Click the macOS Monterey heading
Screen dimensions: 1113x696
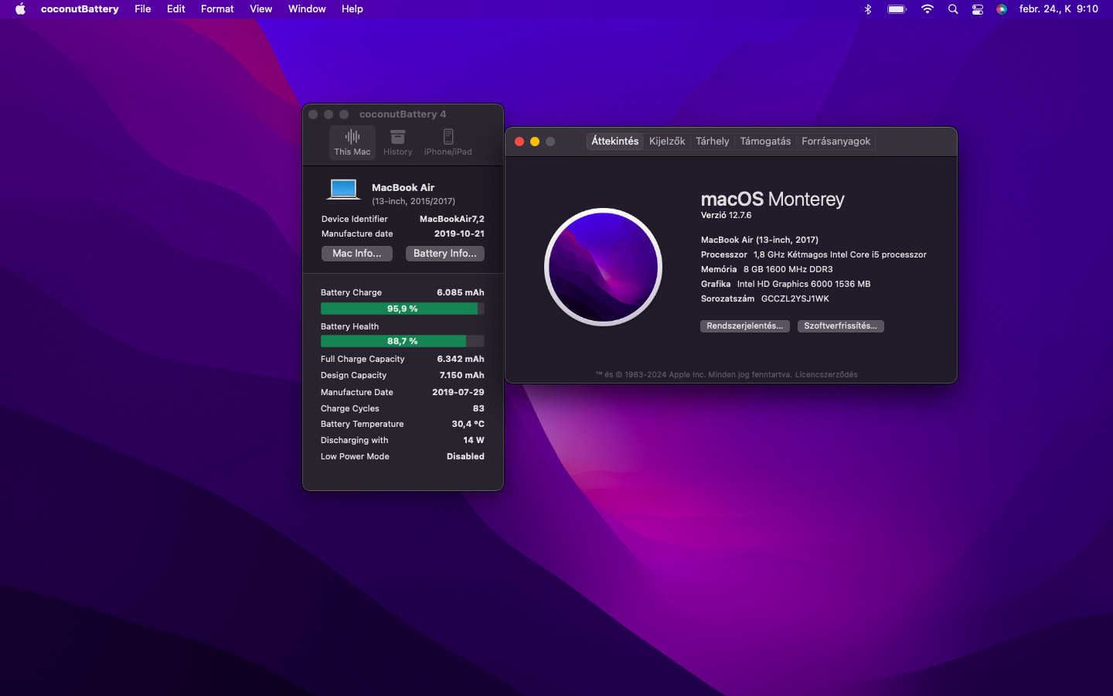pyautogui.click(x=772, y=200)
